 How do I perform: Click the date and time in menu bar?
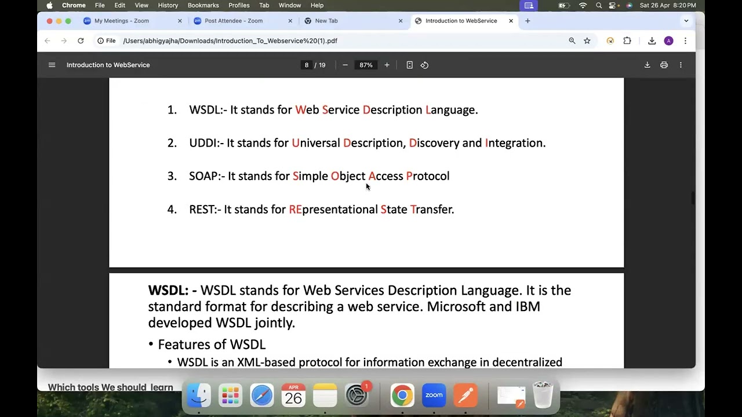click(x=668, y=5)
